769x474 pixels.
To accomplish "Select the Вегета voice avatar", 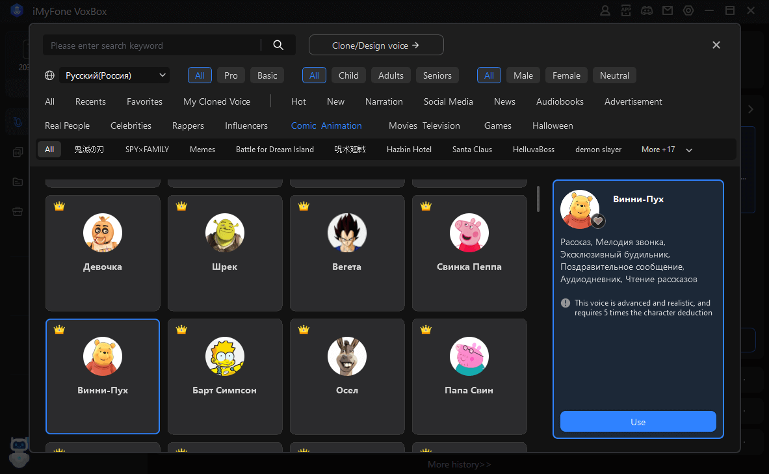I will (x=346, y=233).
